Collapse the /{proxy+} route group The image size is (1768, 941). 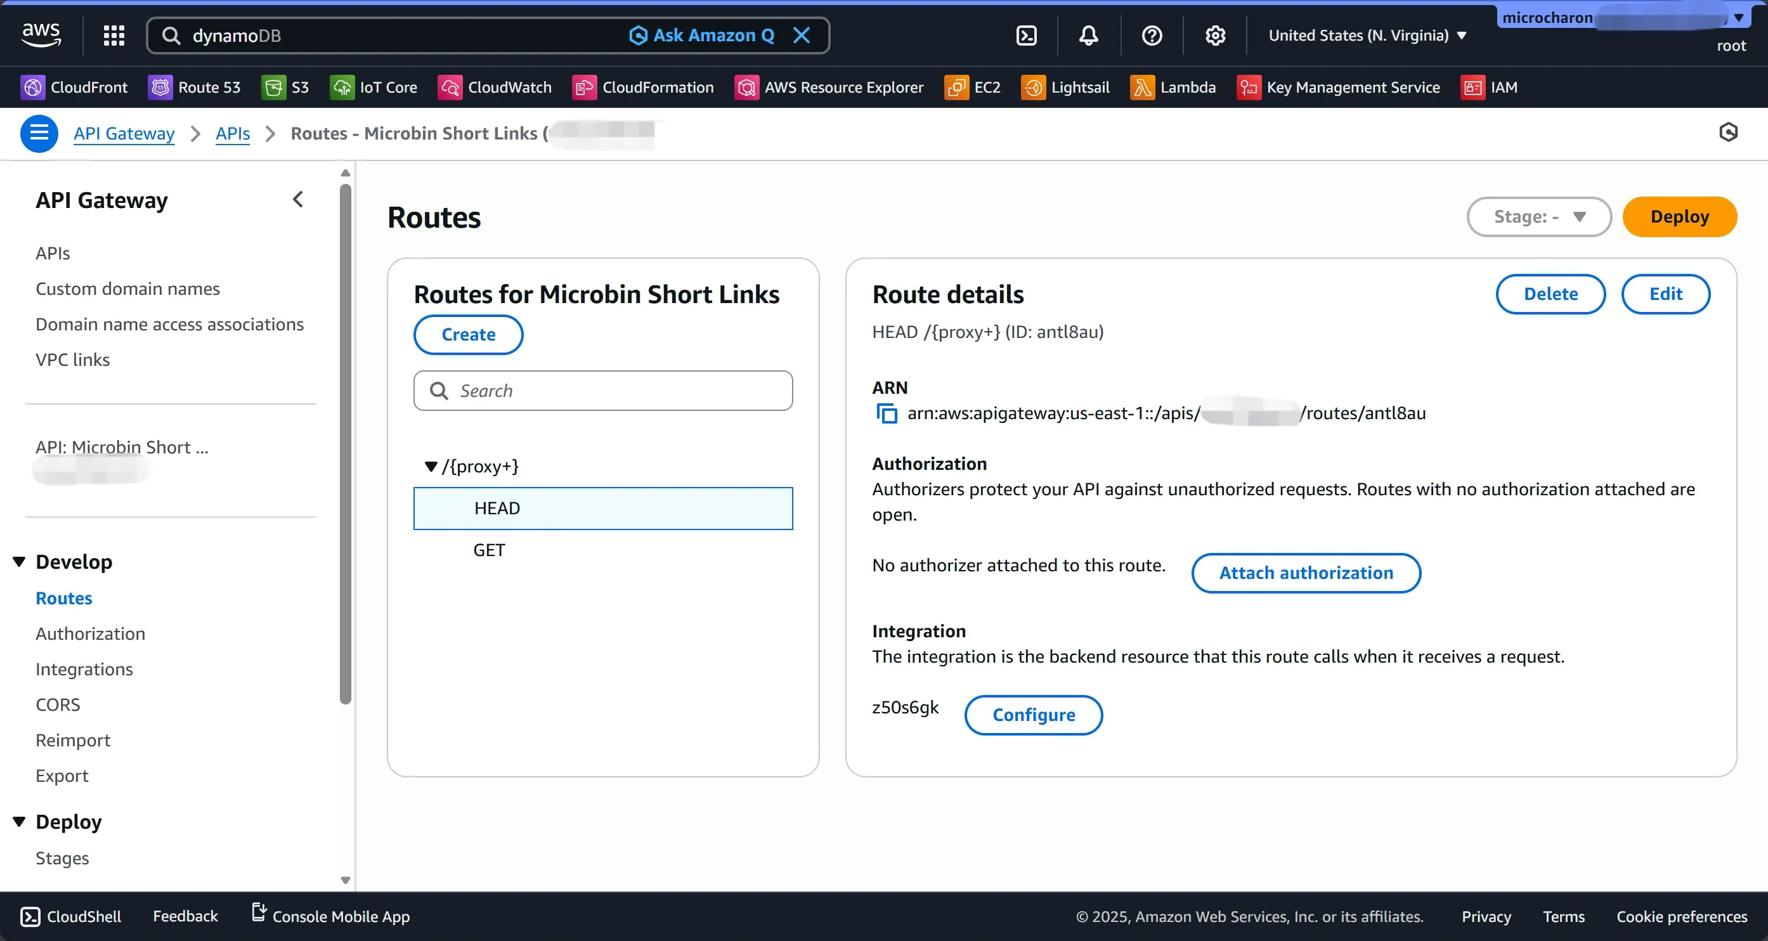(432, 465)
